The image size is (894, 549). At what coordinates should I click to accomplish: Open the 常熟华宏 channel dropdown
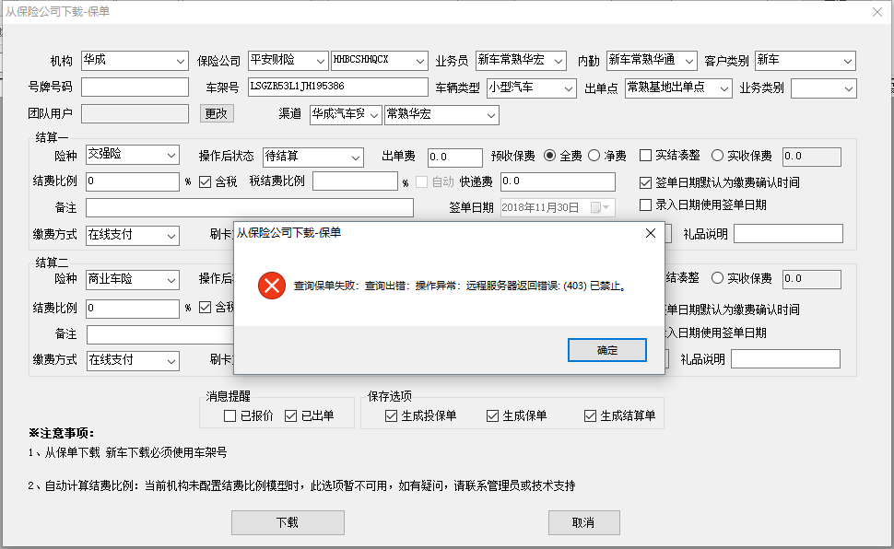pos(441,115)
